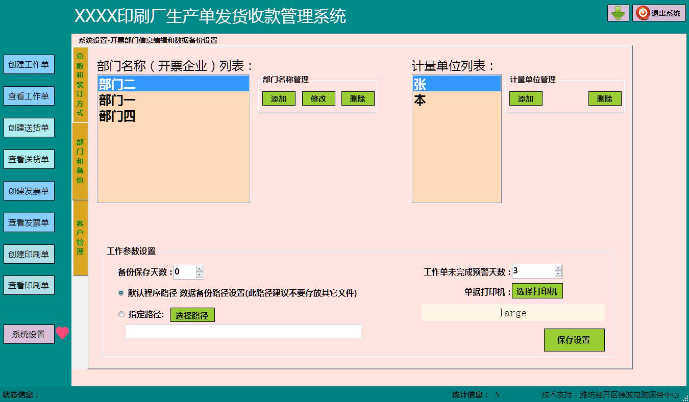
Task: Decrease 工作单未完成预警天数 with the down arrow
Action: pos(558,274)
